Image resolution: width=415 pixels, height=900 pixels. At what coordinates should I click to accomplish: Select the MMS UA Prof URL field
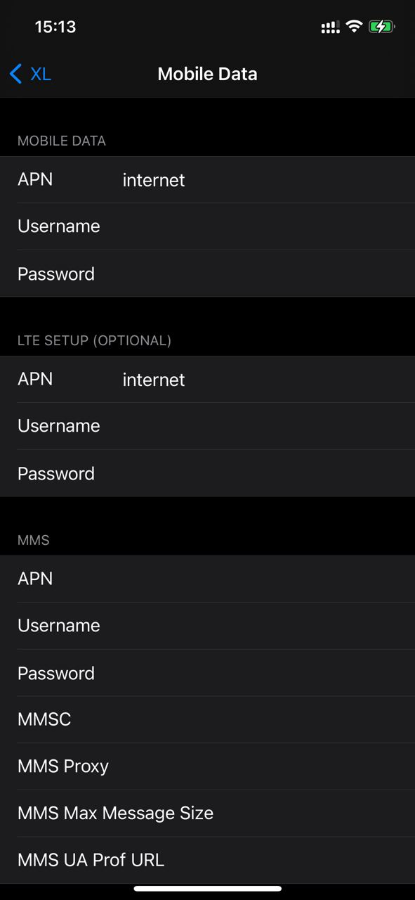[x=207, y=860]
